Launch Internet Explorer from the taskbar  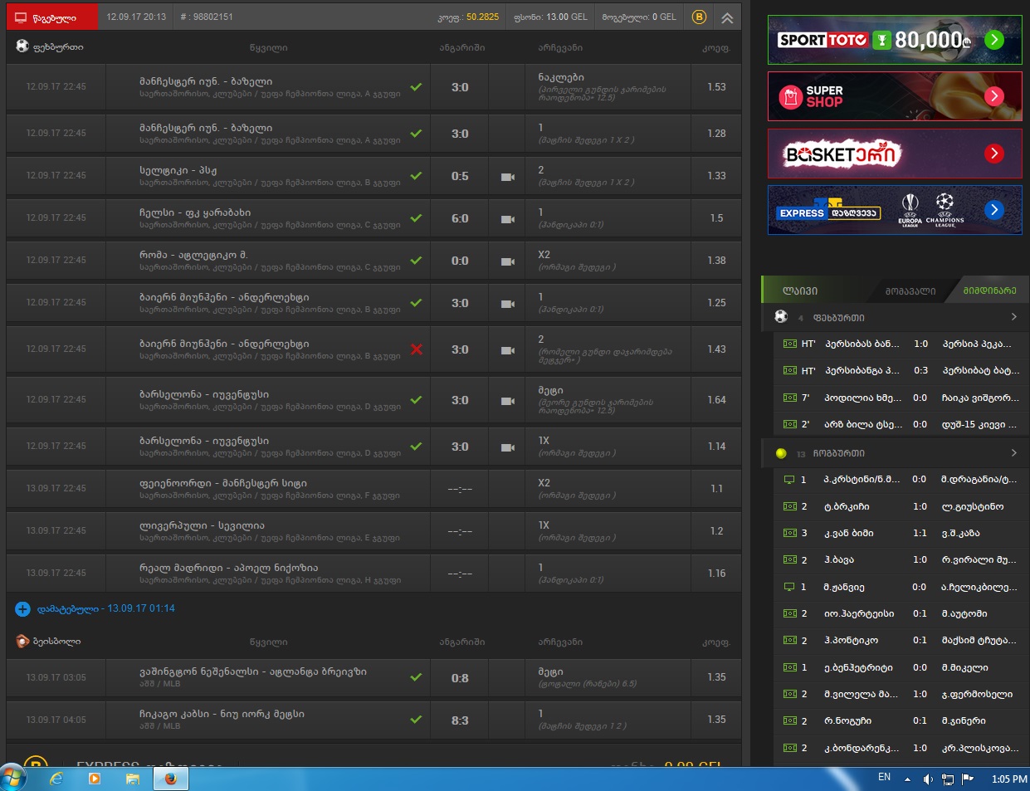[56, 779]
